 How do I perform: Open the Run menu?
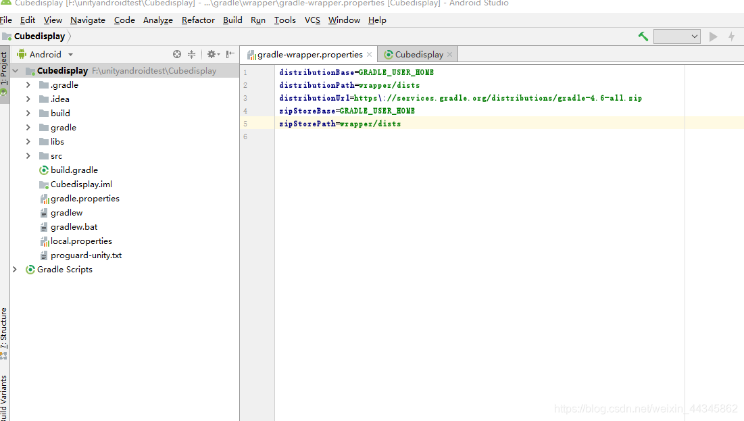pos(258,20)
